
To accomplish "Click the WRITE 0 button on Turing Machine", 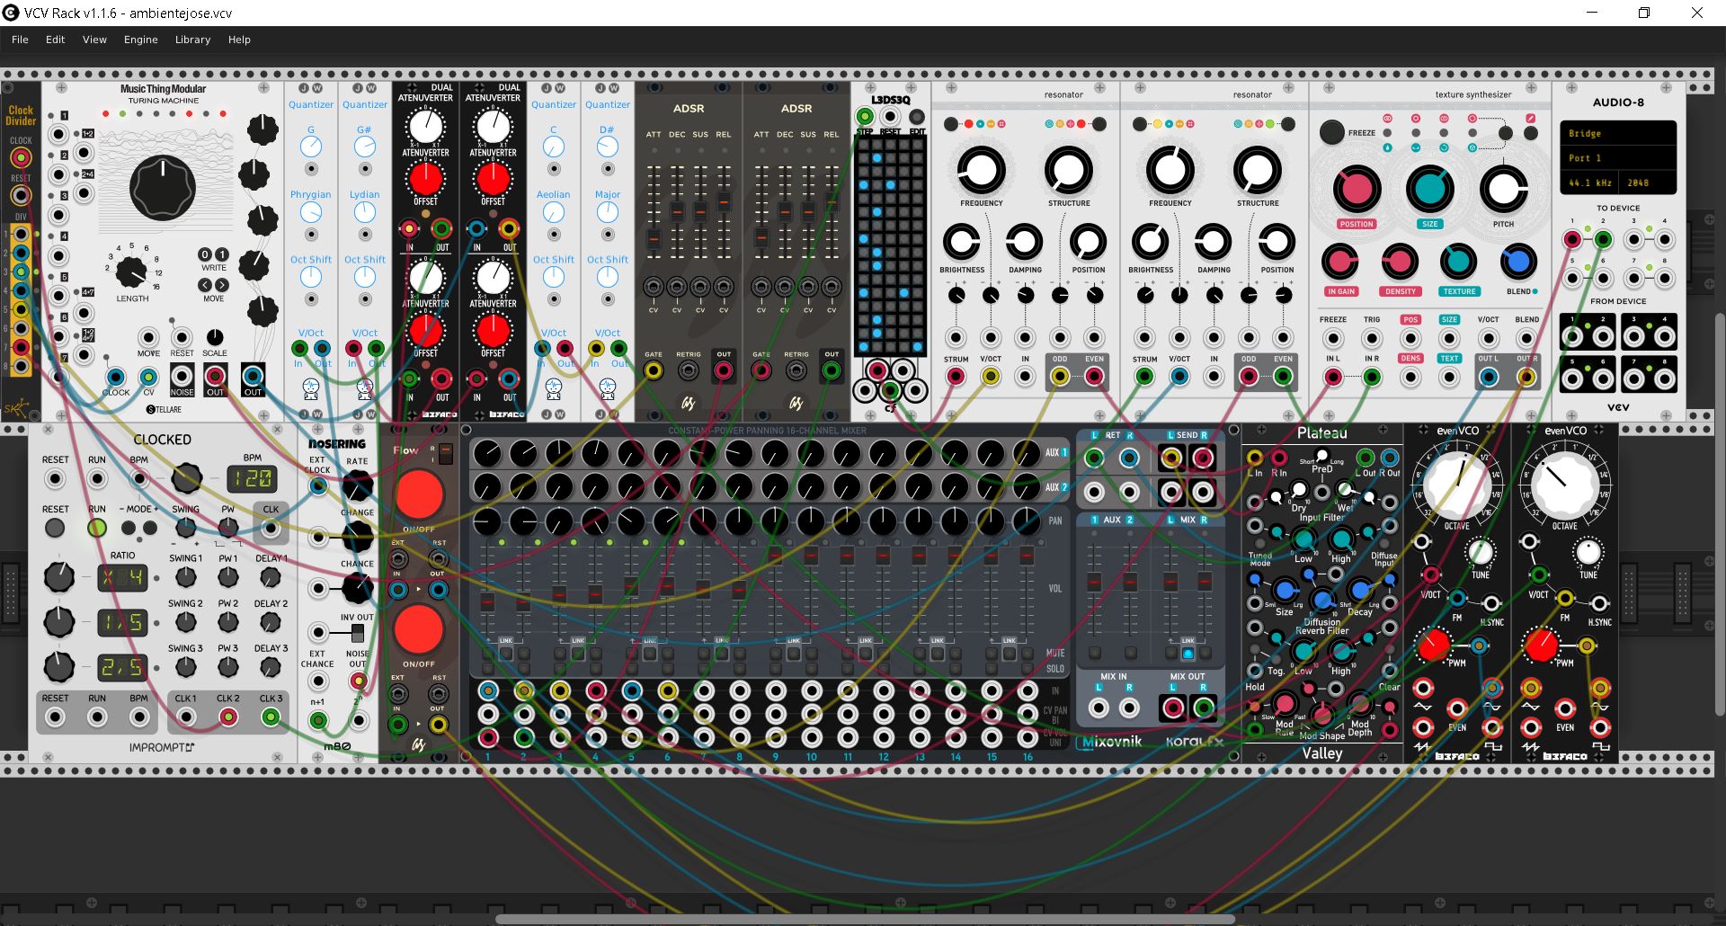I will pos(205,254).
